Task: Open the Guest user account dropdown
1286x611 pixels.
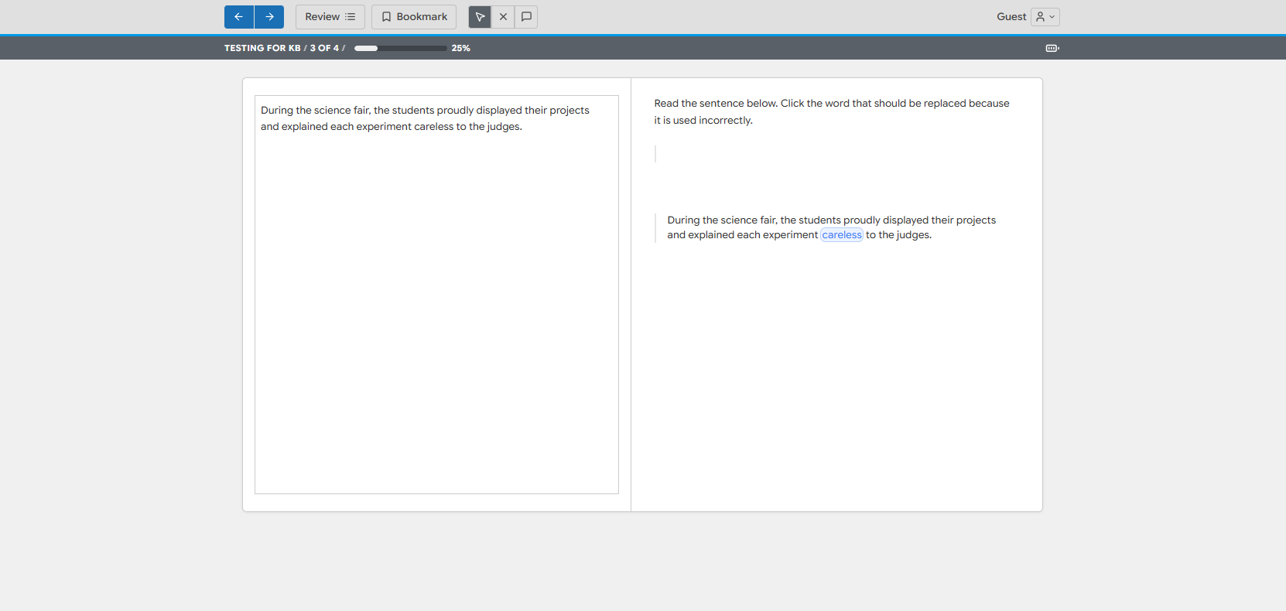Action: tap(1045, 17)
